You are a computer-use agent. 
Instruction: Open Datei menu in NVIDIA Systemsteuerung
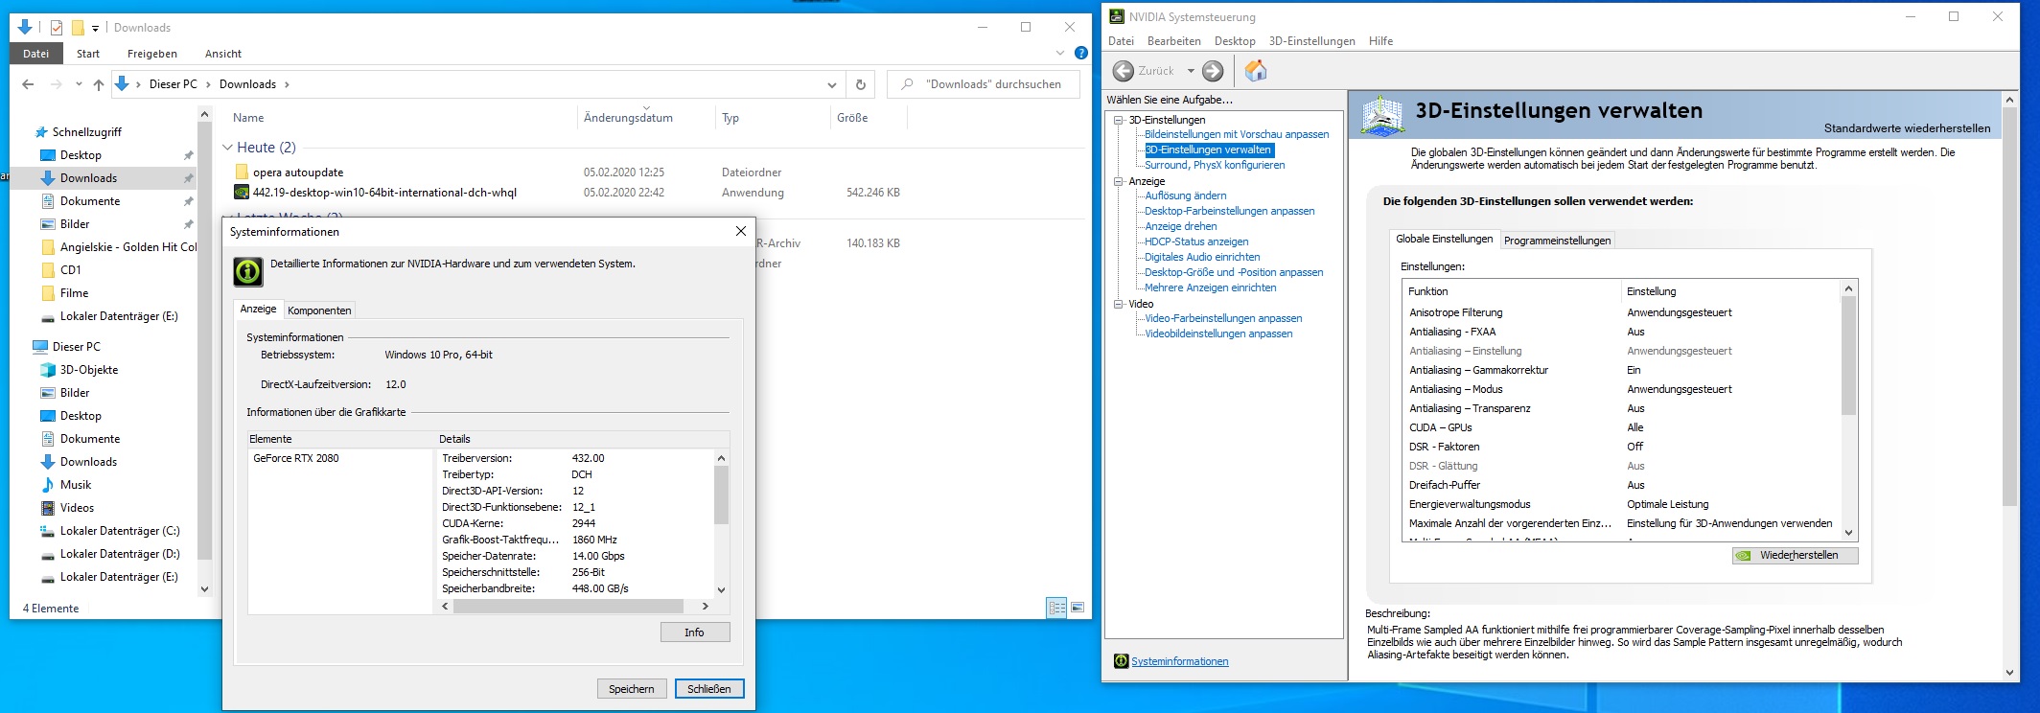tap(1121, 41)
